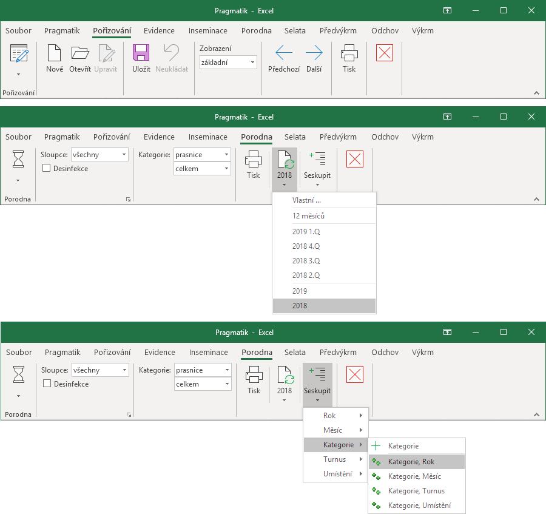Screen dimensions: 546x514
Task: Click the red X icon on the Pořizování ribbon
Action: click(385, 53)
